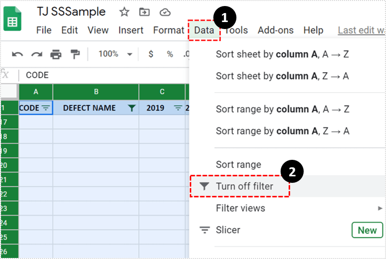386x259 pixels.
Task: Toggle the 2019 column filter
Action: click(x=178, y=108)
